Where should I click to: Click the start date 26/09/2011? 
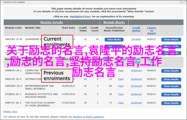click(x=68, y=86)
